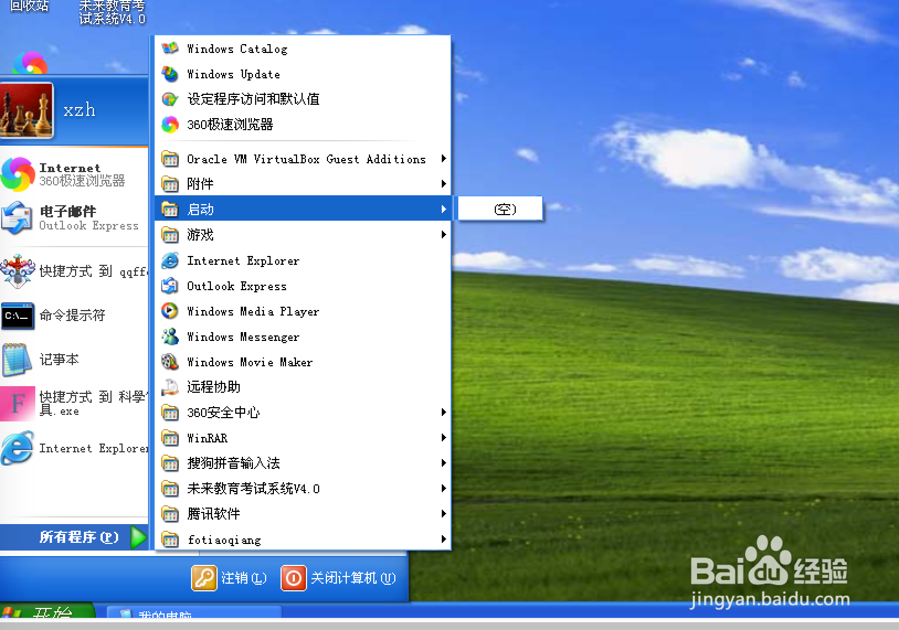Expand the 腾讯软件 submenu arrow
The height and width of the screenshot is (630, 899).
443,514
